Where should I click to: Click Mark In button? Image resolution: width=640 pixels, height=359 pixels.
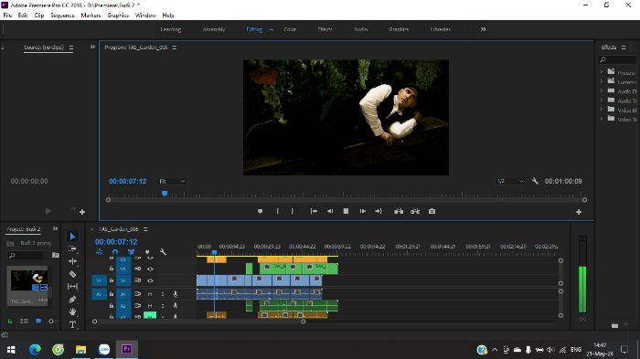tap(278, 211)
